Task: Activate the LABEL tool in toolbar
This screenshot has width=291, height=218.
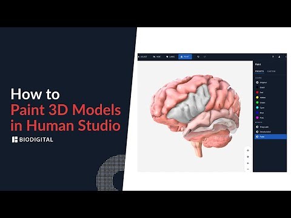Action: [x=170, y=57]
